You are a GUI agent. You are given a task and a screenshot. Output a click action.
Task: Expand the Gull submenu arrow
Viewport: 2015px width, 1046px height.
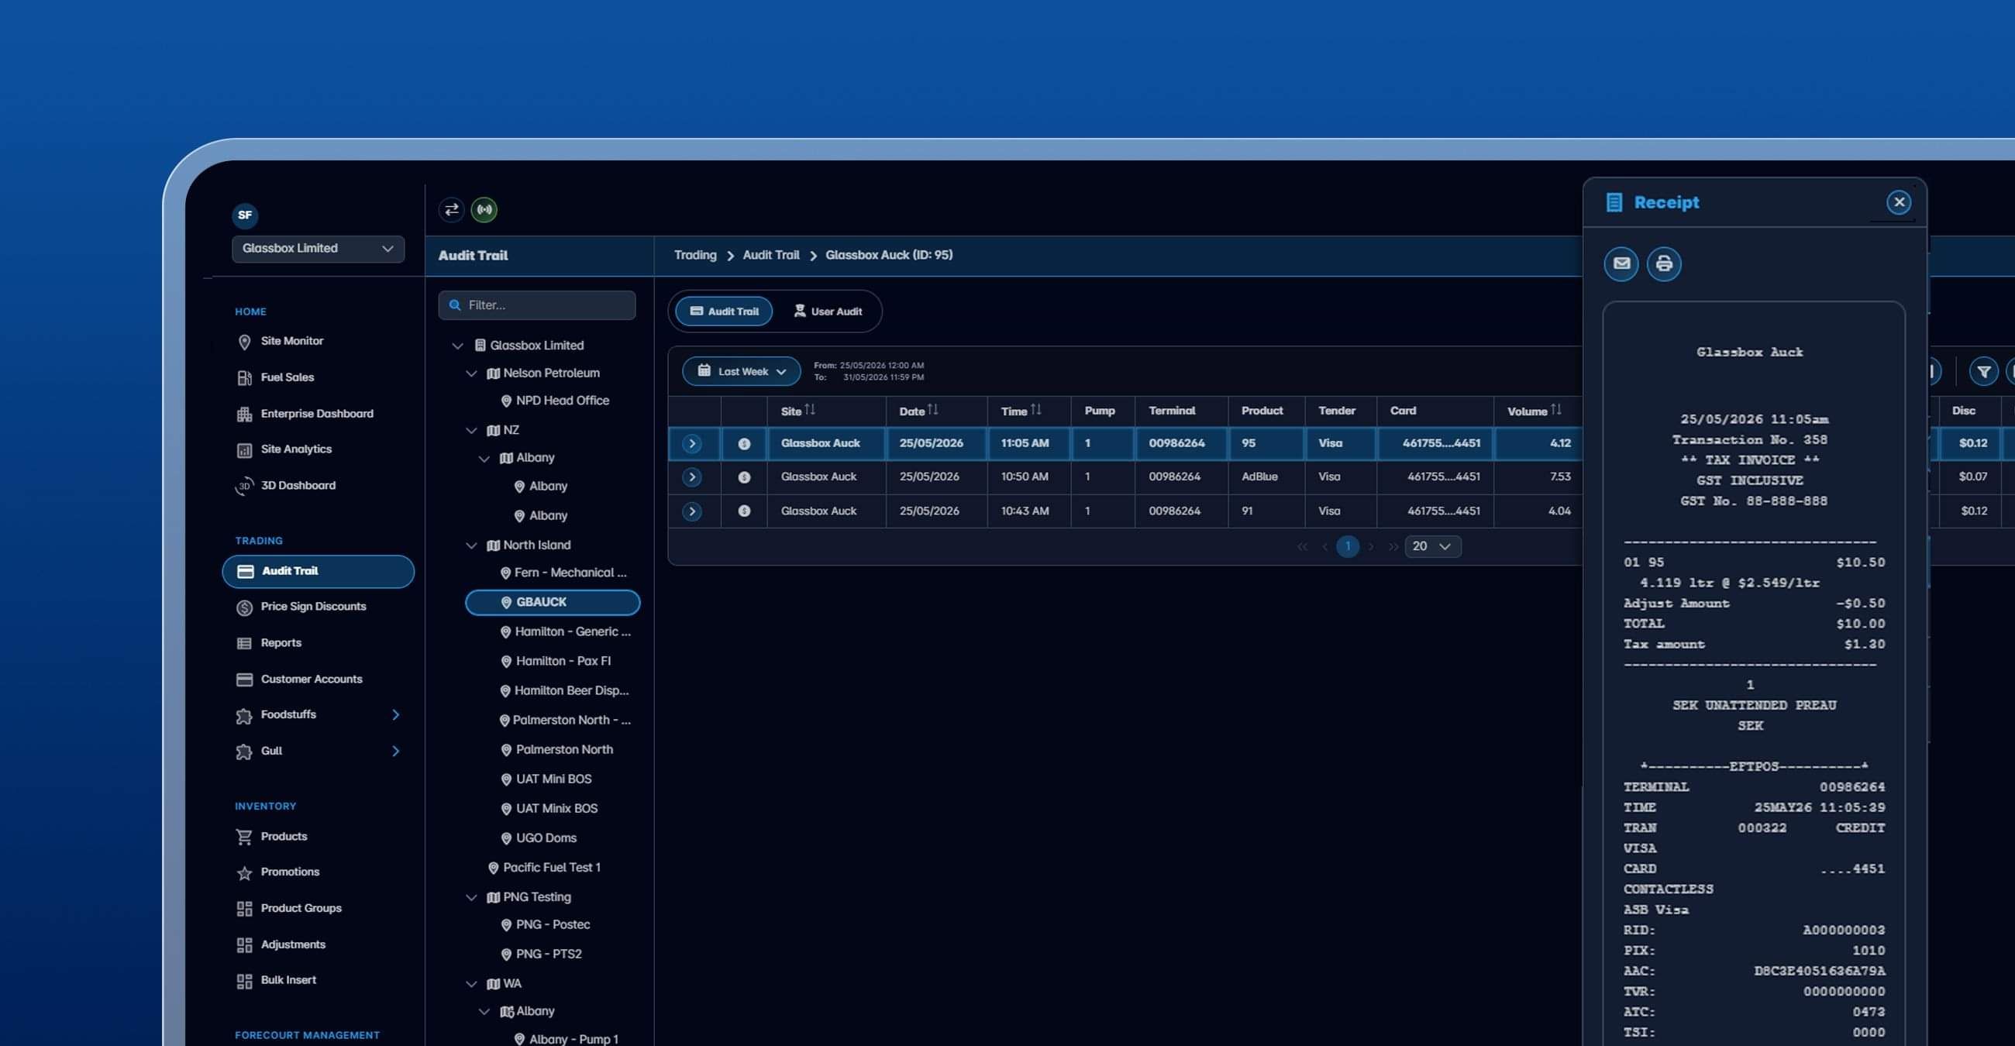pyautogui.click(x=395, y=752)
